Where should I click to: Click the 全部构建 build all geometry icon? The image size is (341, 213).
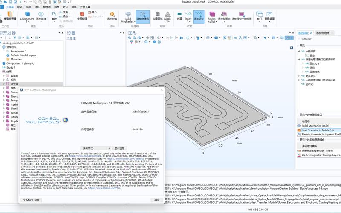(x=82, y=16)
